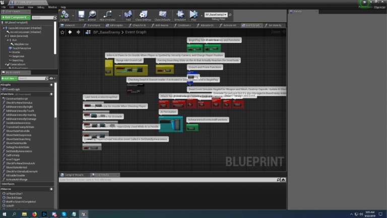
Task: Open the Windows Start menu
Action: click(4, 214)
